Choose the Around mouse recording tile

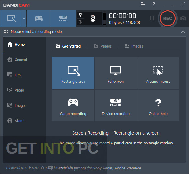pos(158,73)
